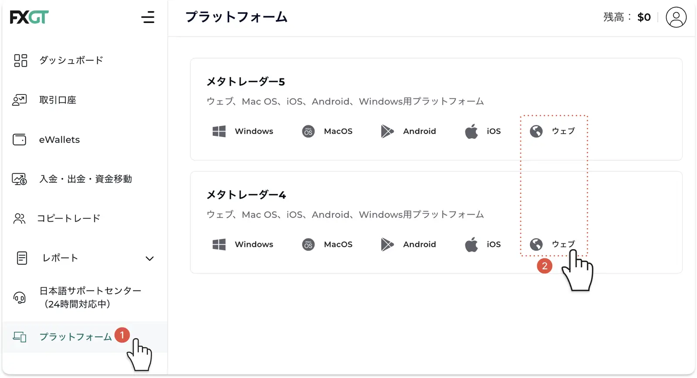This screenshot has height=378, width=697.
Task: Click the コピートレード people icon
Action: [20, 219]
